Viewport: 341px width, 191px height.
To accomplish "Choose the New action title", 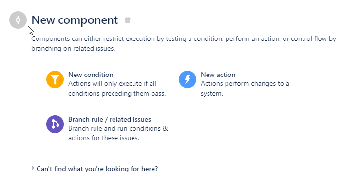I will [218, 75].
